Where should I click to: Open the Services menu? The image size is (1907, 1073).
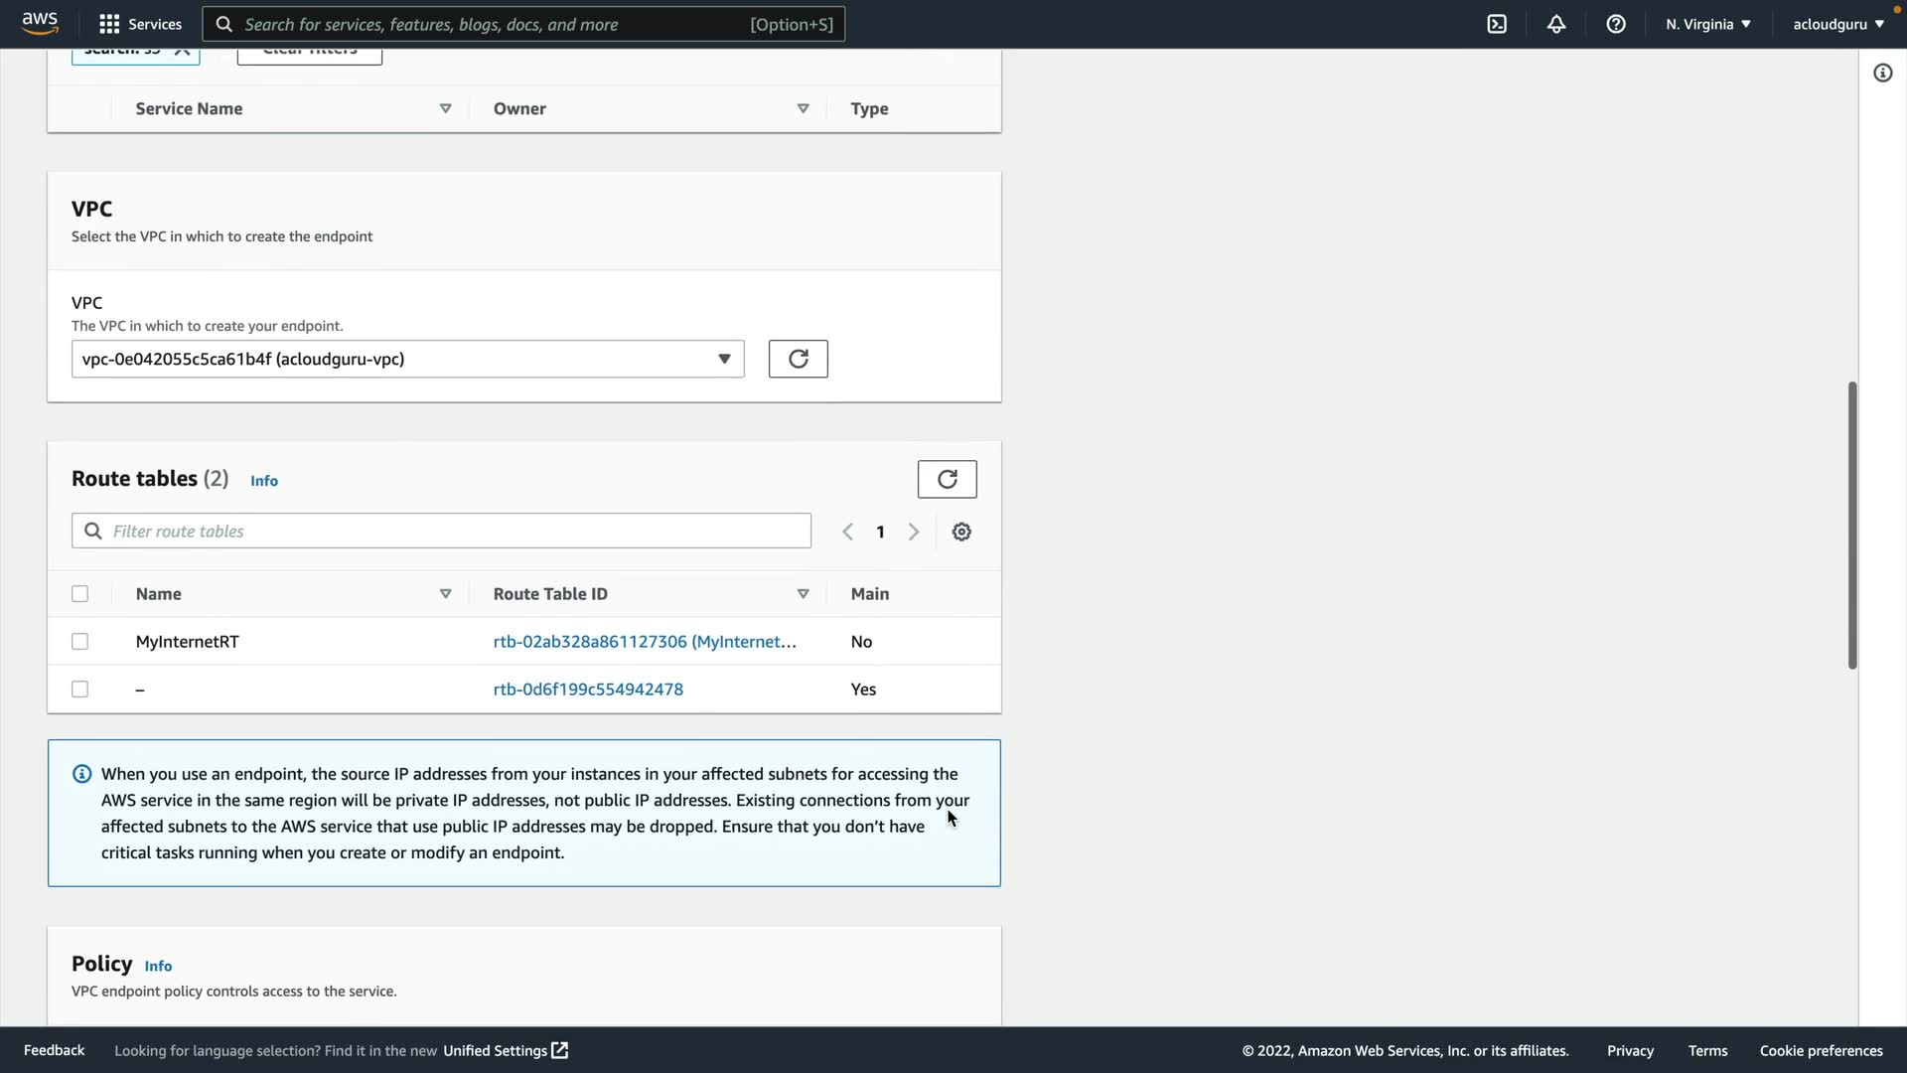[140, 24]
